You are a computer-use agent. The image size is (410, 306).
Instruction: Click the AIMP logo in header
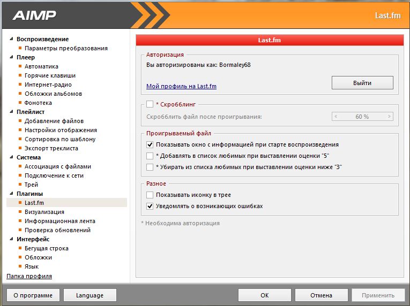34,15
